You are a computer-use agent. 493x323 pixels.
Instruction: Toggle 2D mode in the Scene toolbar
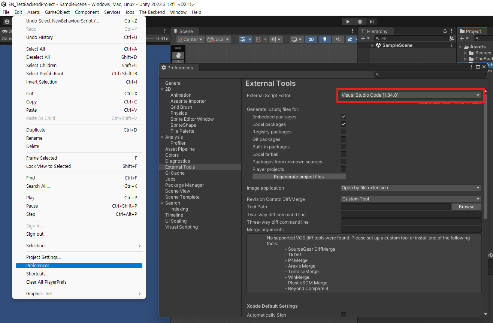(311, 39)
